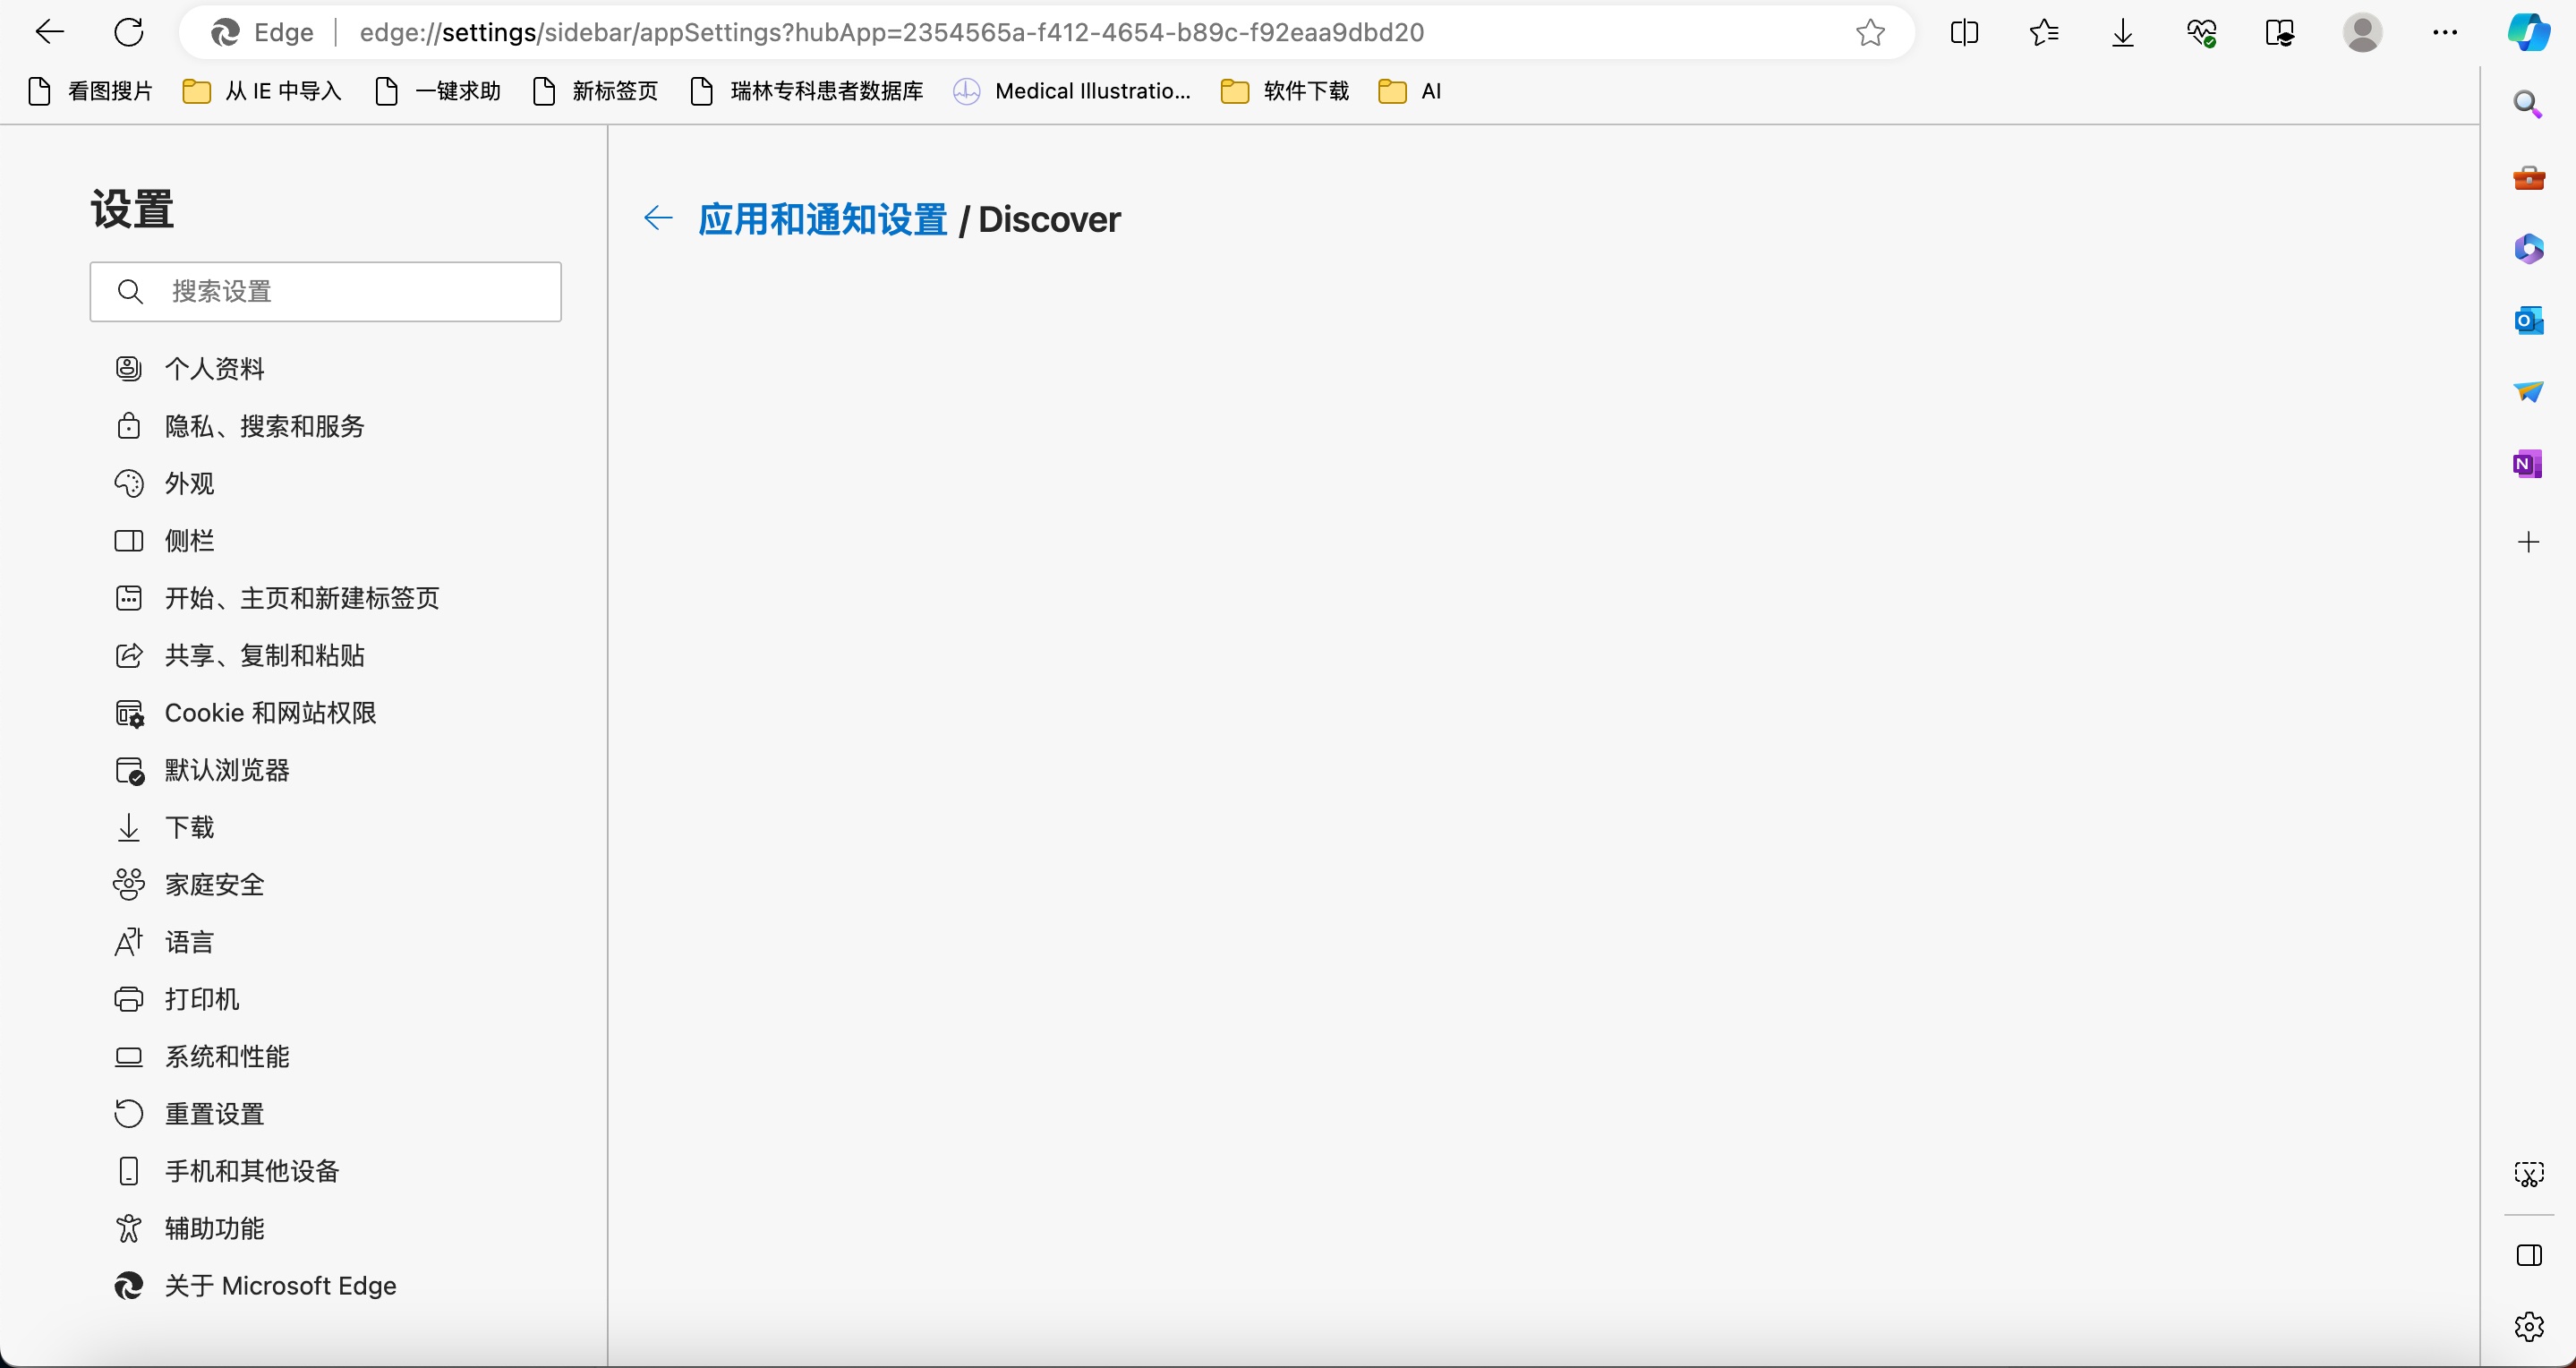Viewport: 2576px width, 1368px height.
Task: Add this page to favorites star icon
Action: tap(1870, 33)
